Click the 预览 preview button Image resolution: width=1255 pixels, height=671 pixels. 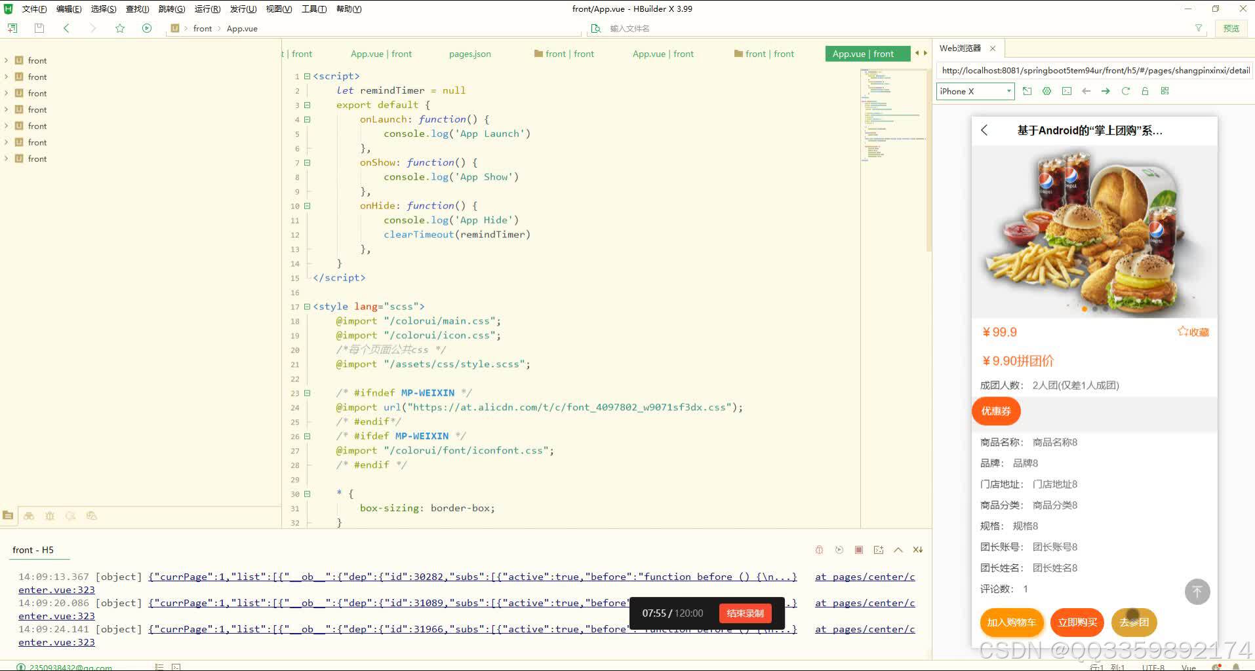click(1231, 28)
